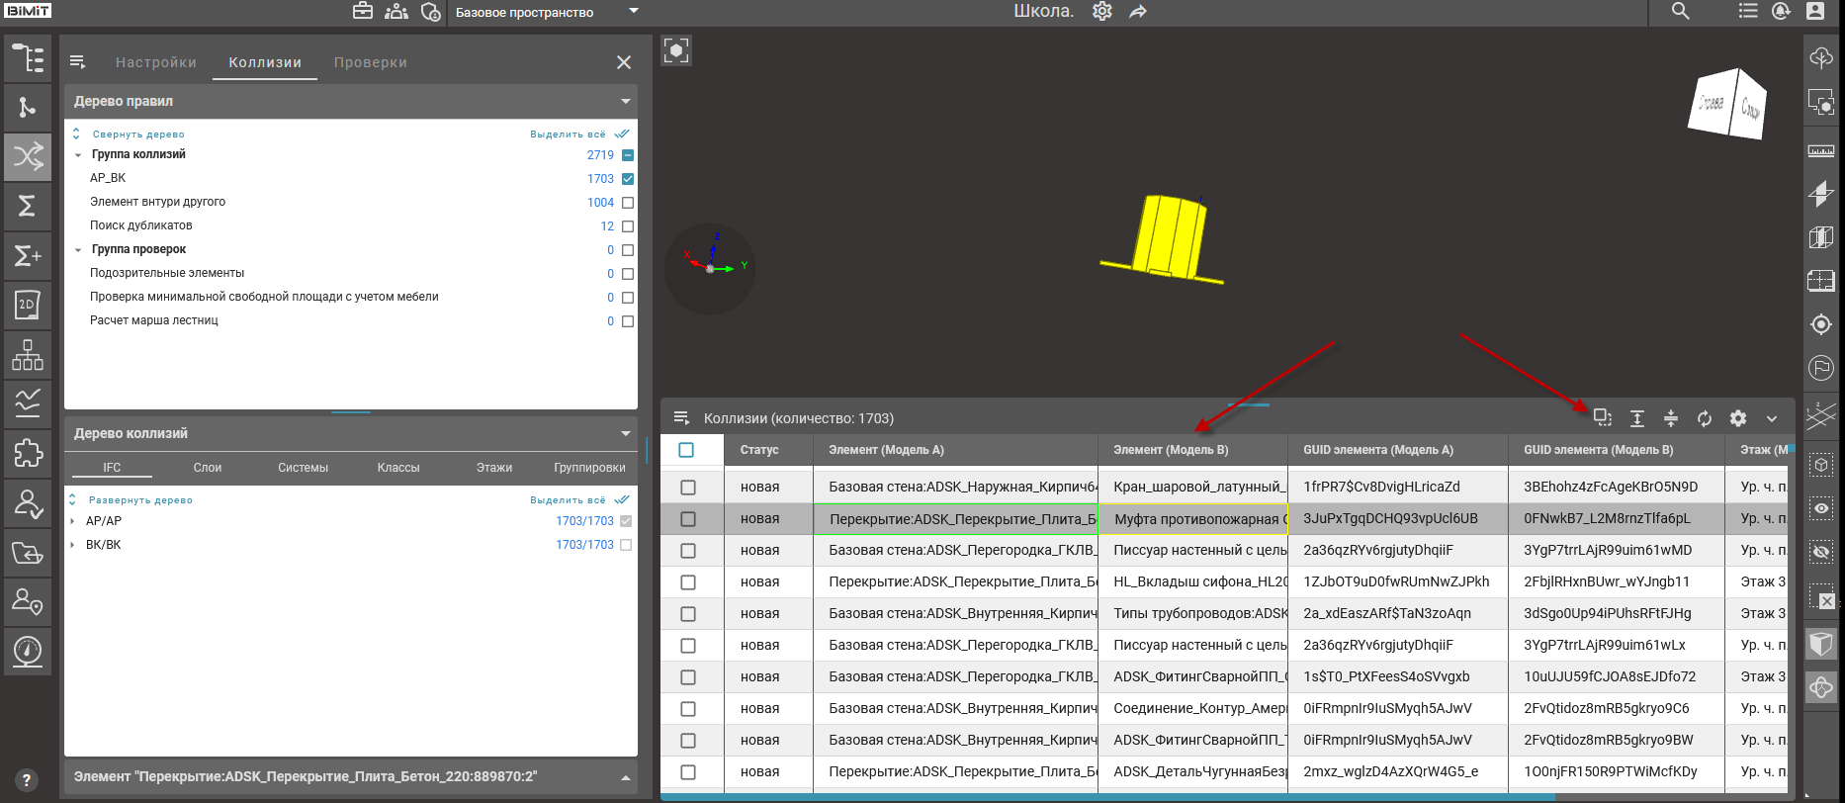Image resolution: width=1845 pixels, height=803 pixels.
Task: Open collisions table settings gear
Action: pos(1738,418)
